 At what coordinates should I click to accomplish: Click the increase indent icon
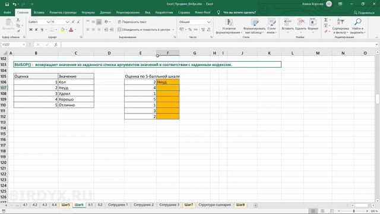112,30
